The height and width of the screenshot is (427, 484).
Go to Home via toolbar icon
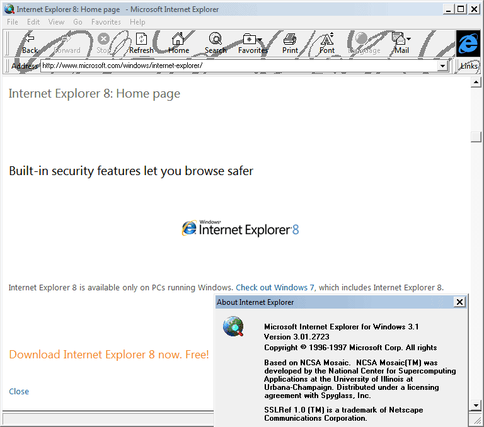178,43
